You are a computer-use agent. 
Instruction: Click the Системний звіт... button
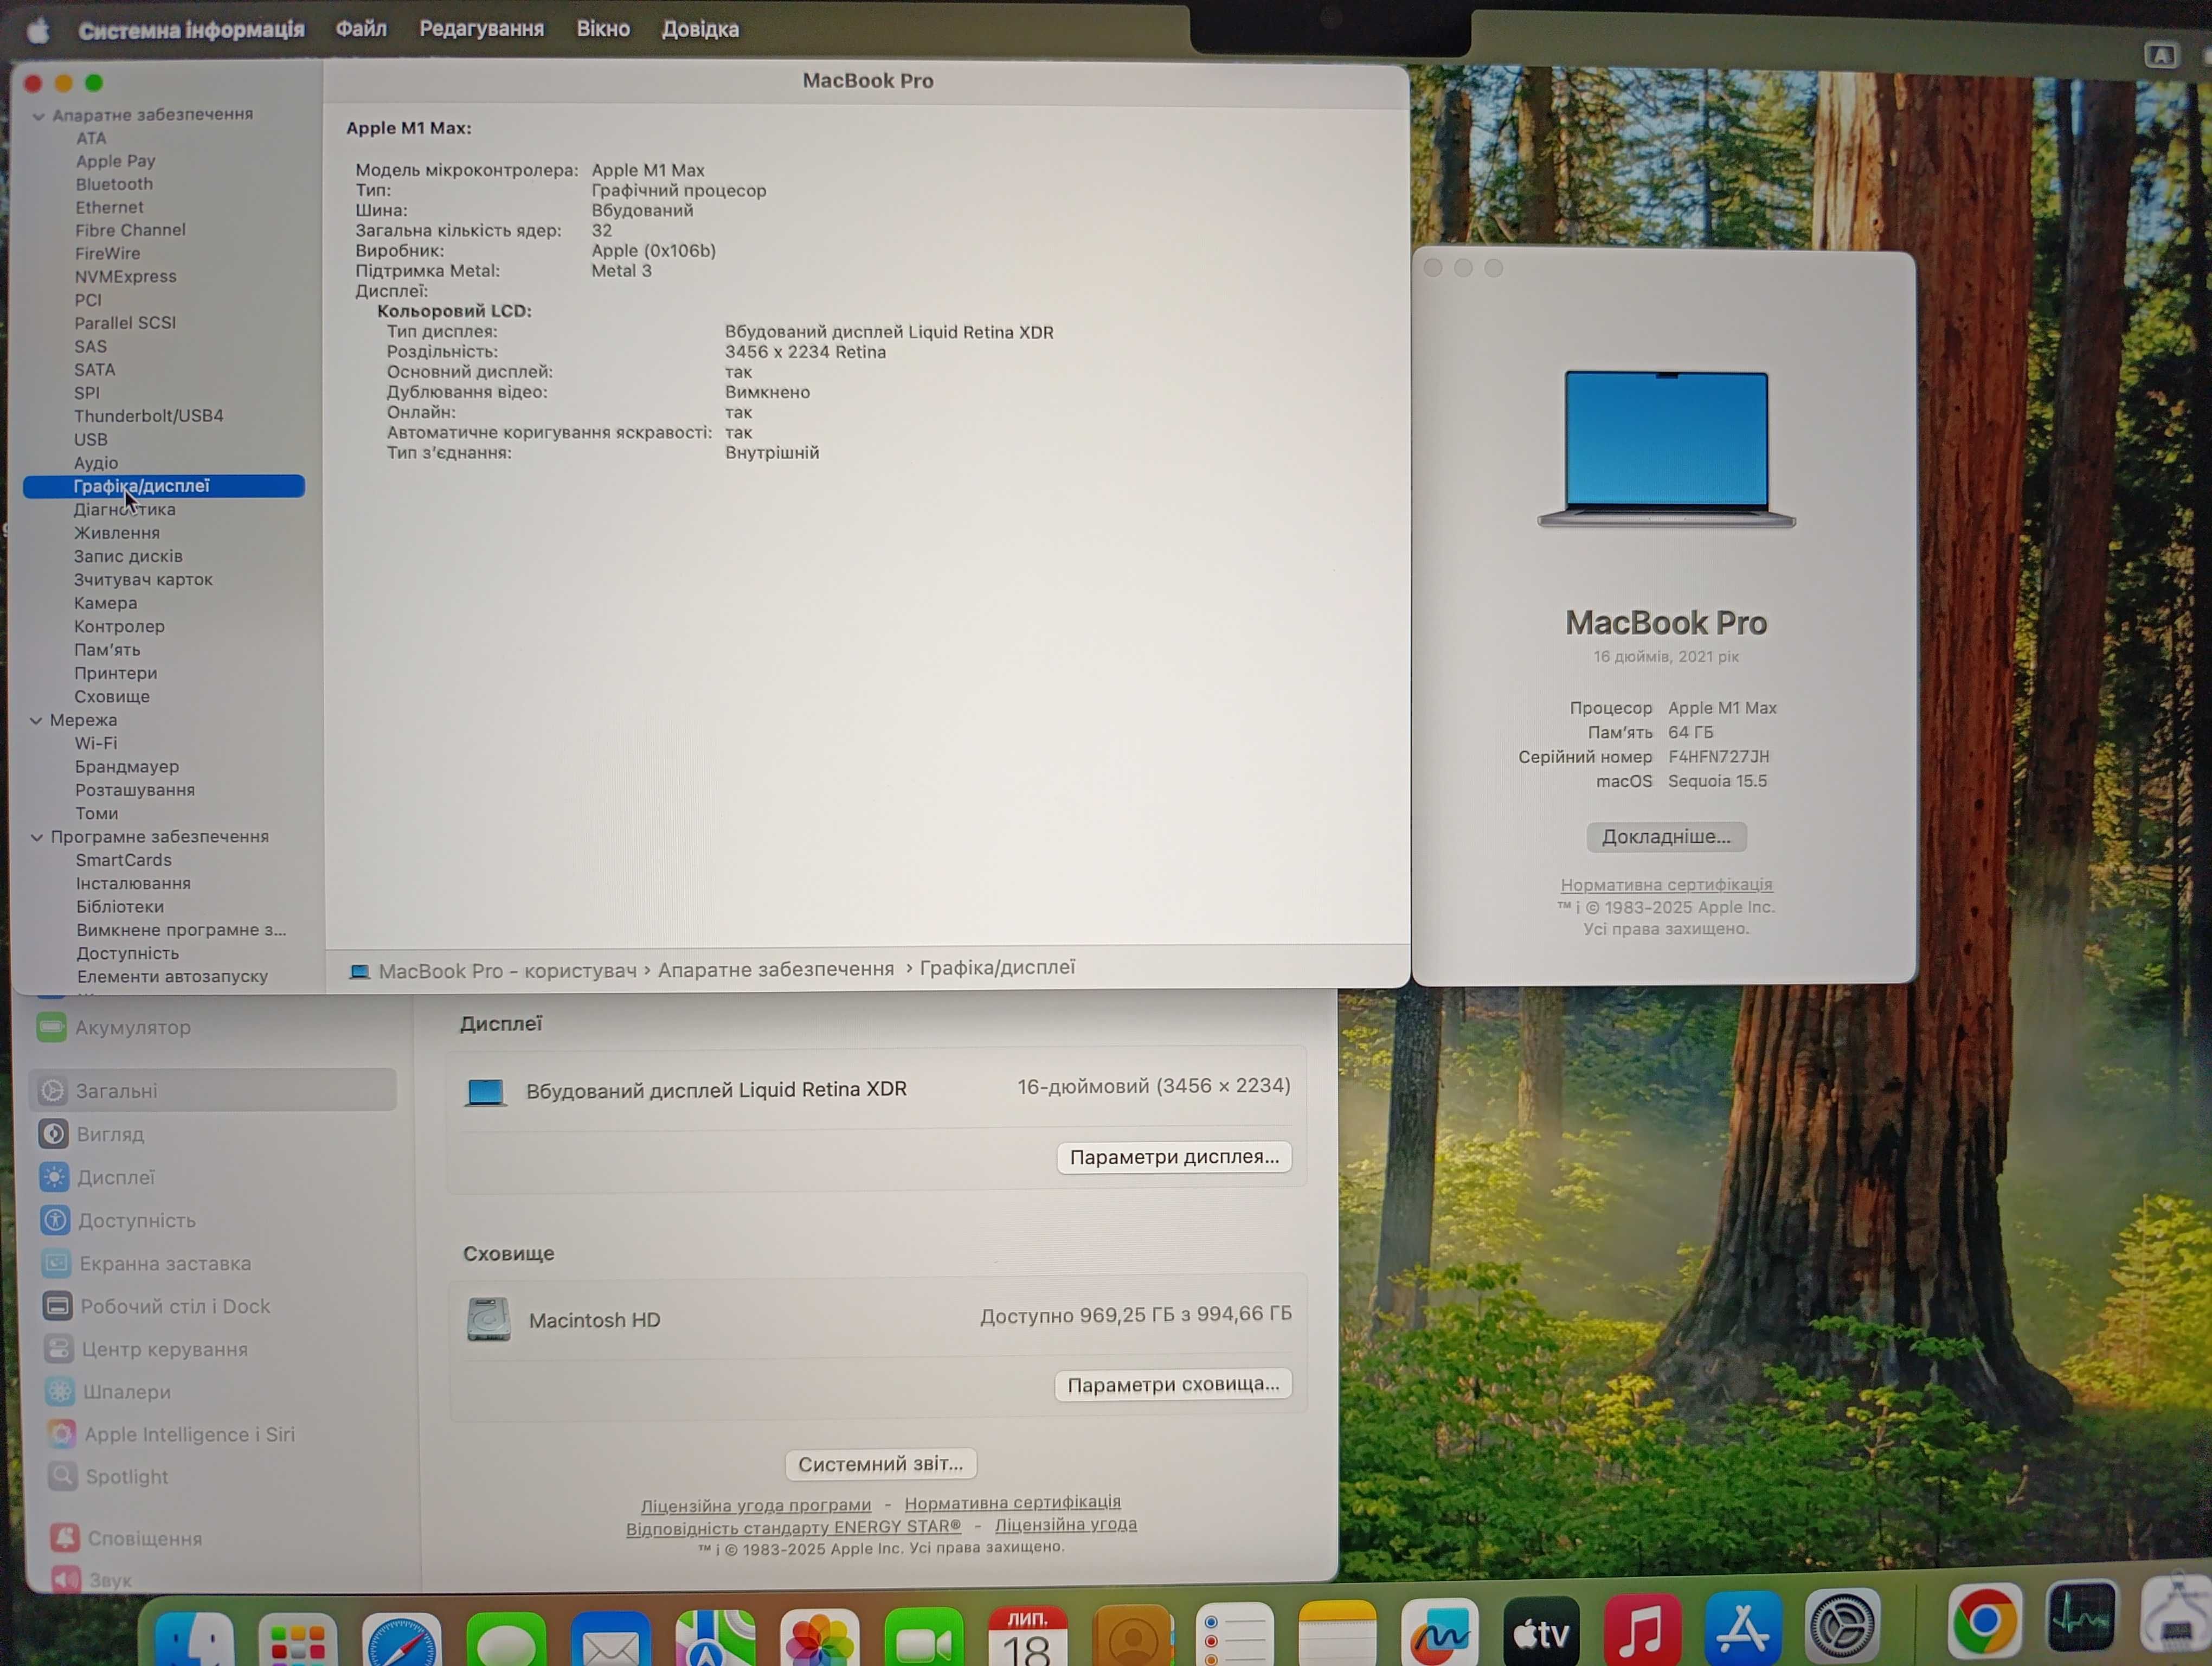click(880, 1464)
